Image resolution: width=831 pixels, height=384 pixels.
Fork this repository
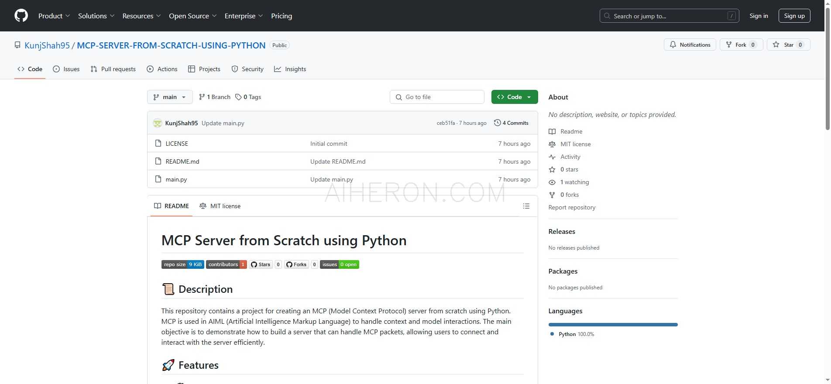pyautogui.click(x=741, y=45)
